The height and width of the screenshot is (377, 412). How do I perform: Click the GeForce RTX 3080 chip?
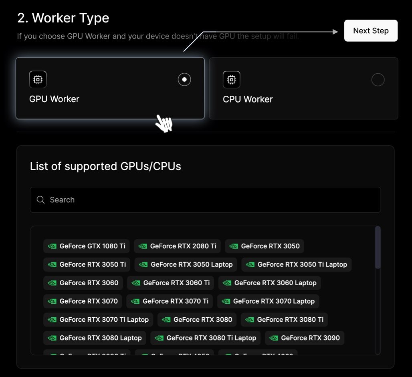197,320
